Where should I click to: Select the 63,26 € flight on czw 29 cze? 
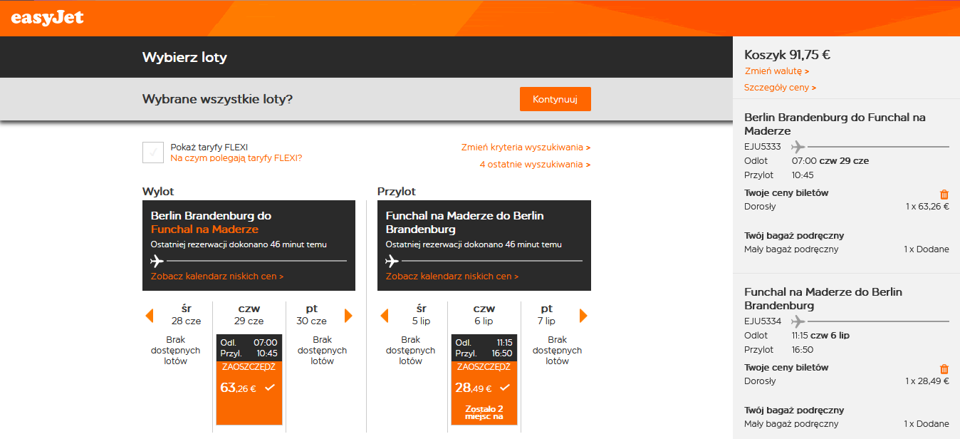coord(249,379)
